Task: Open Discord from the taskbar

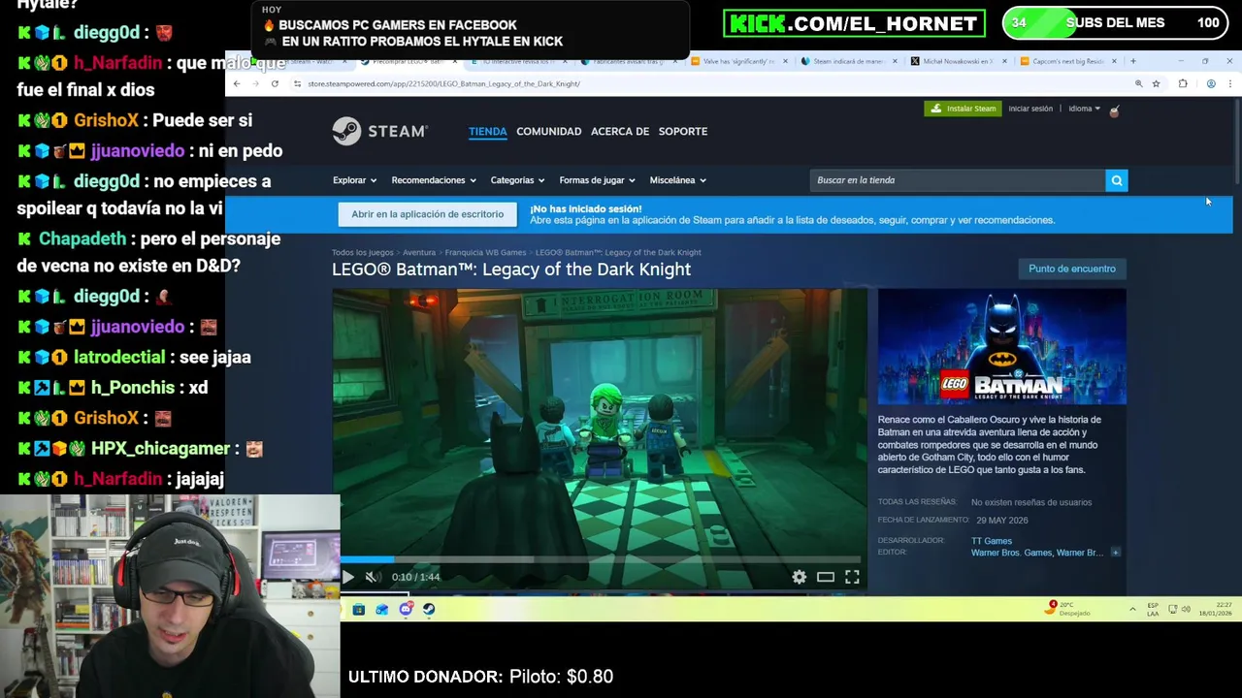Action: point(406,609)
